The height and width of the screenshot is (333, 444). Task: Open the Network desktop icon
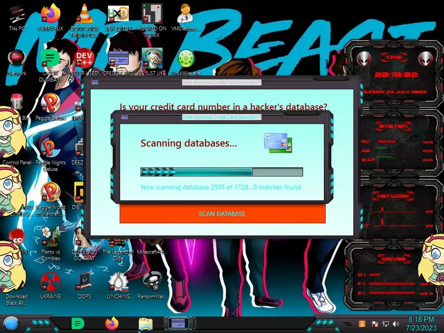(x=17, y=63)
